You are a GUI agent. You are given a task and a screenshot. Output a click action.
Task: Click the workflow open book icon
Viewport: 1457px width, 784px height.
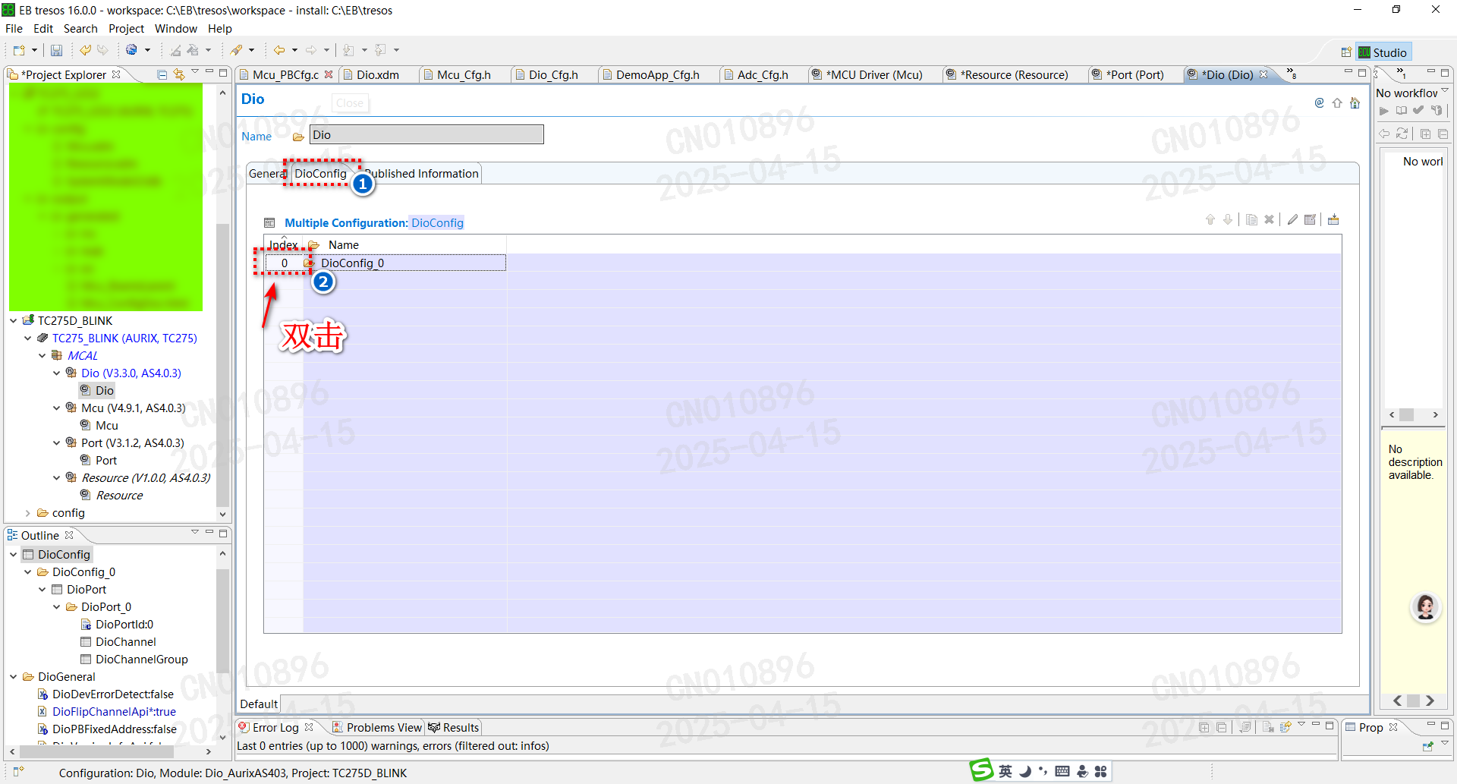(1401, 111)
